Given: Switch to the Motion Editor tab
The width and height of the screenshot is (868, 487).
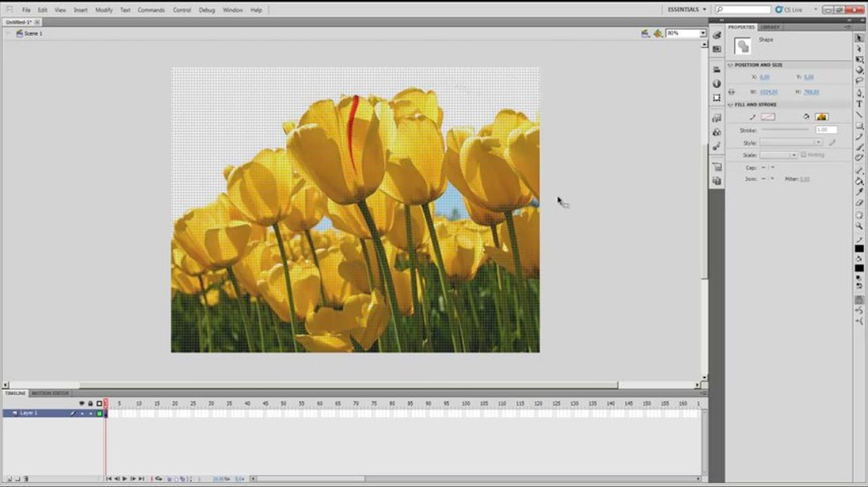Looking at the screenshot, I should click(x=50, y=393).
